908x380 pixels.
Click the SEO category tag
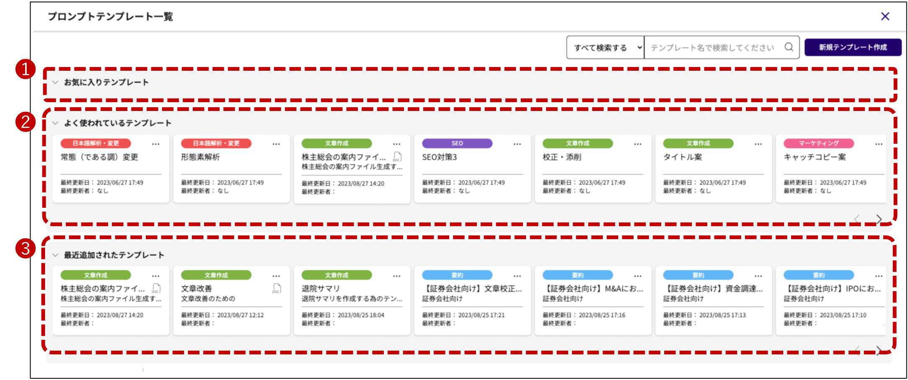457,143
